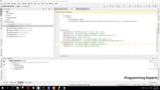Image resolution: width=160 pixels, height=90 pixels.
Task: Open Project panel settings gear
Action: pos(49,9)
